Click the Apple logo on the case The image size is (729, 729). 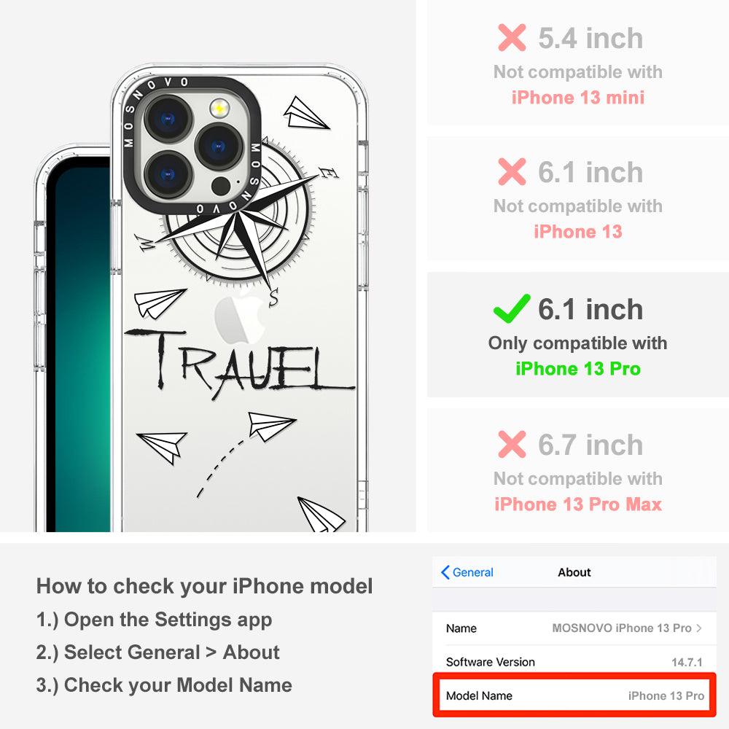coord(240,318)
